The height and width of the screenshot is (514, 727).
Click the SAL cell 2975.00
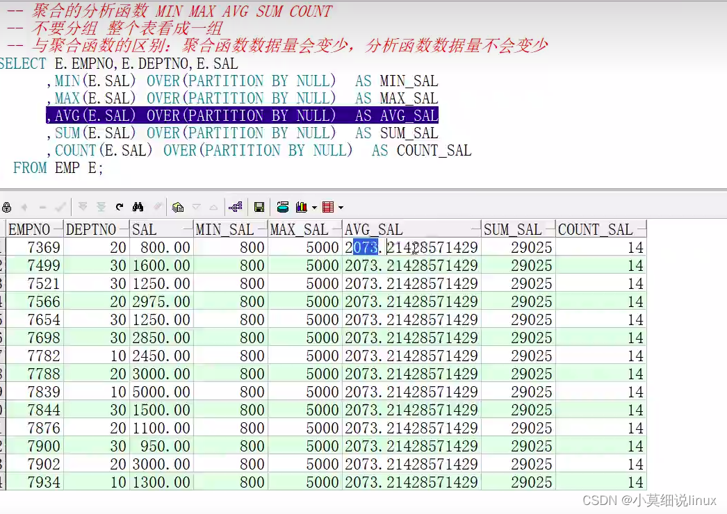point(161,301)
